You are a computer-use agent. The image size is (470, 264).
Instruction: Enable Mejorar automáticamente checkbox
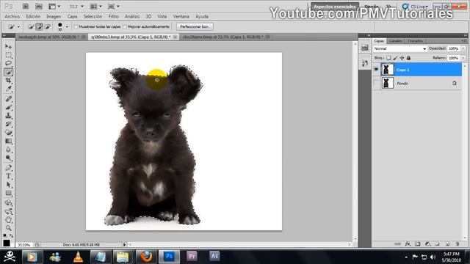tap(125, 26)
